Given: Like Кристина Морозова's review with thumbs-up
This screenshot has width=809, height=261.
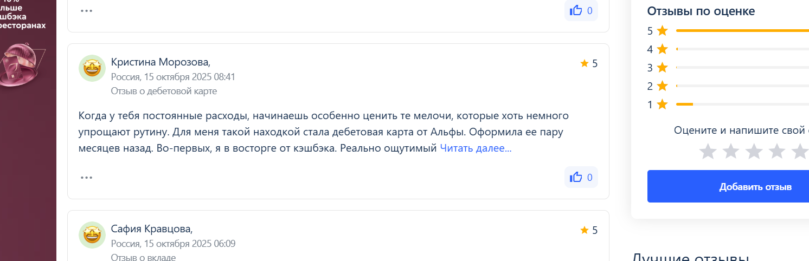Looking at the screenshot, I should click(x=581, y=177).
